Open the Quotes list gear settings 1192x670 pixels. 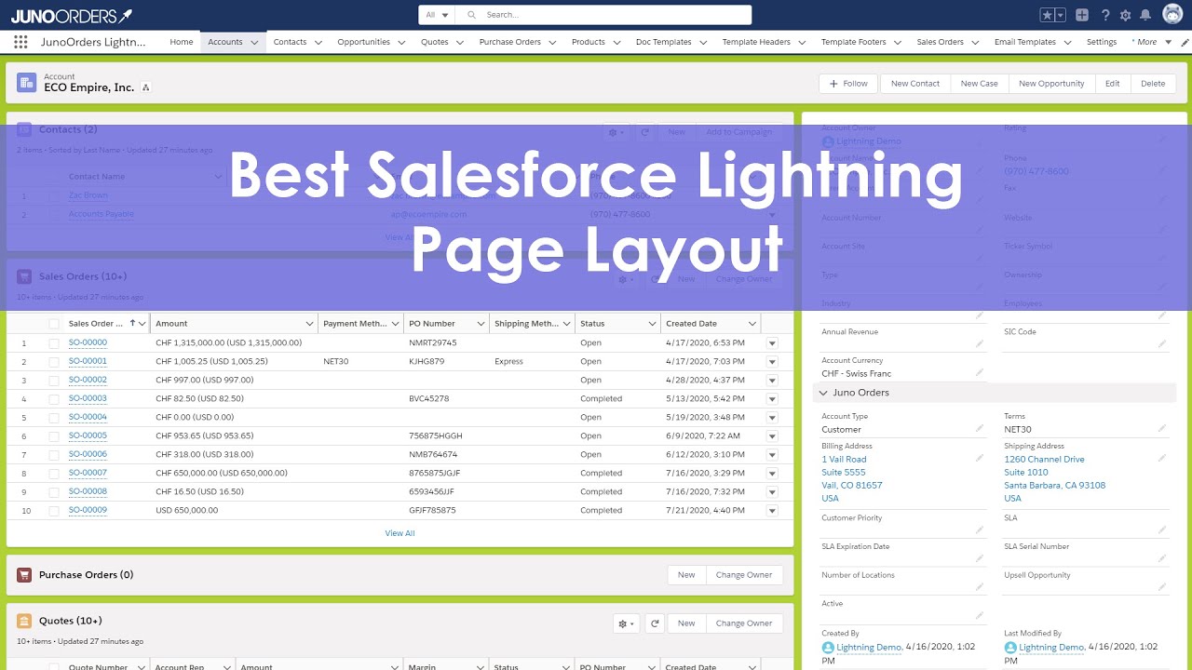coord(627,623)
